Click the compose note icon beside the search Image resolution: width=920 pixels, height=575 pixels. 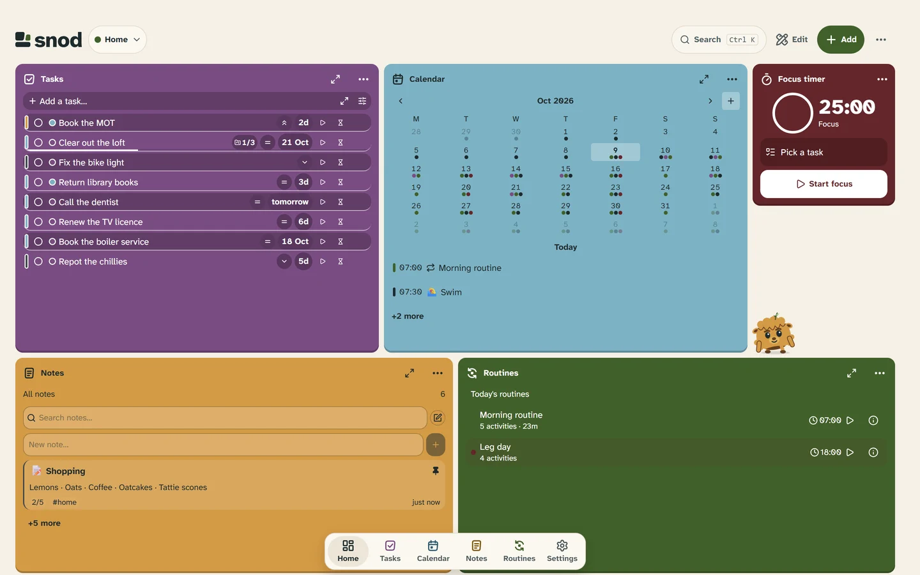pyautogui.click(x=438, y=418)
